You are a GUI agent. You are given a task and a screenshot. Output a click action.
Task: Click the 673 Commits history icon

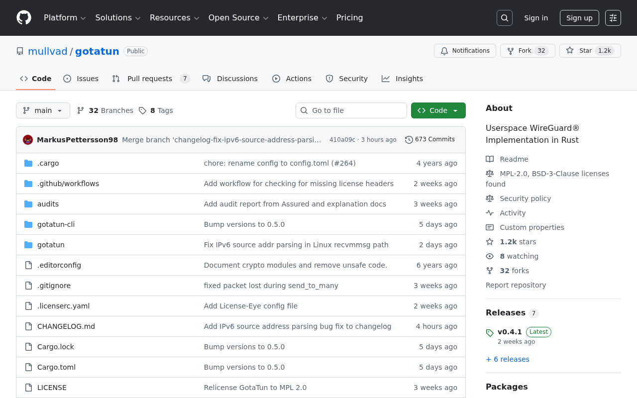[409, 139]
